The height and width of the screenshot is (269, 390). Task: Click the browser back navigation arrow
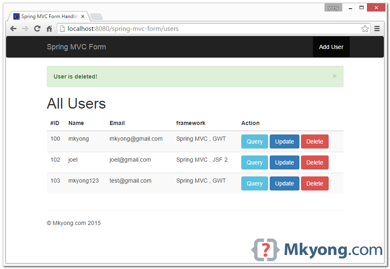(x=13, y=28)
